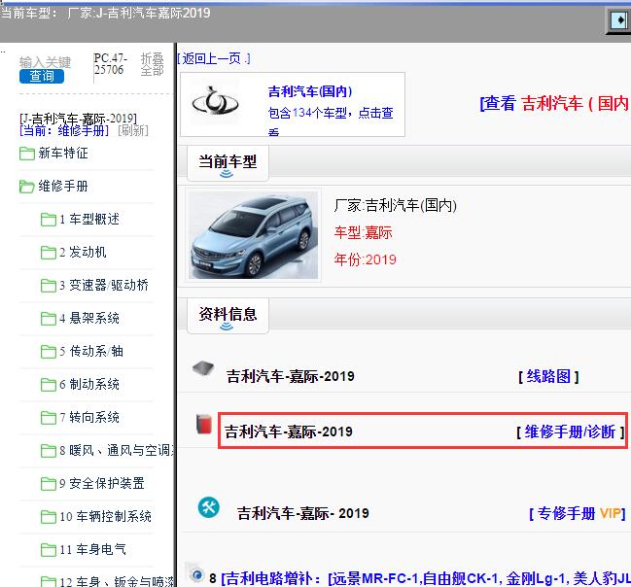
Task: Open folder icon for 2 发动机
Action: click(49, 253)
